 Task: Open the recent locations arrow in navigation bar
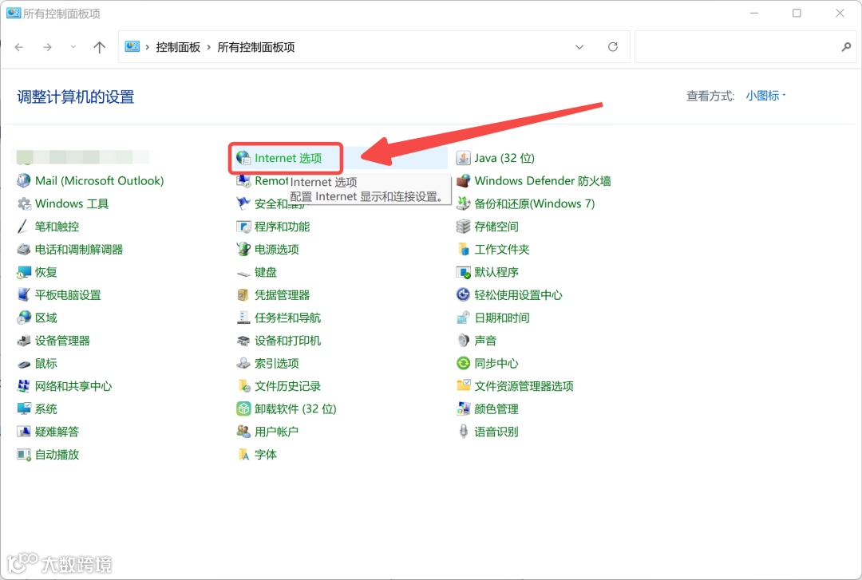tap(73, 47)
